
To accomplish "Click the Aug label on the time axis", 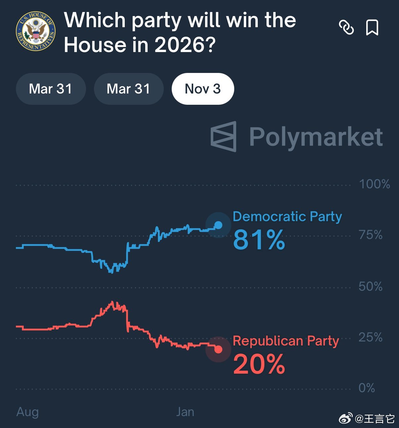I will click(x=27, y=412).
